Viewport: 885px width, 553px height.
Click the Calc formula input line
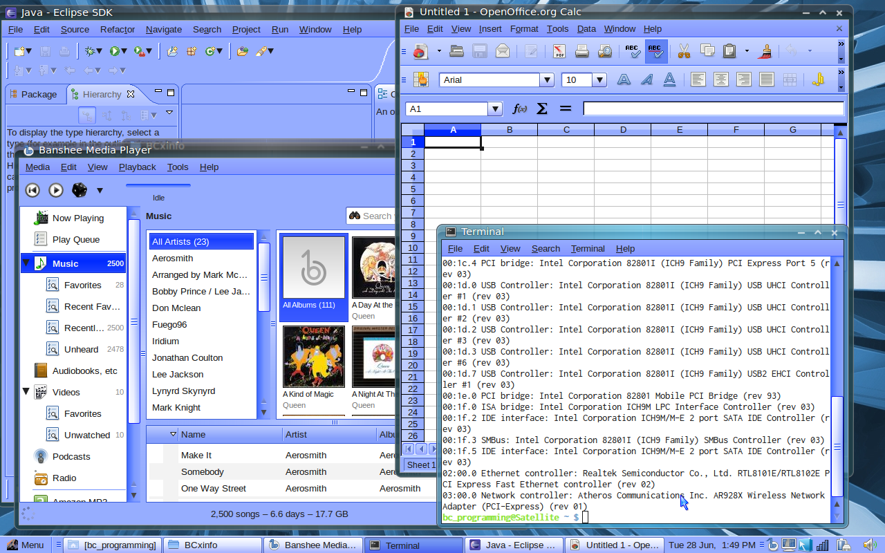click(714, 109)
